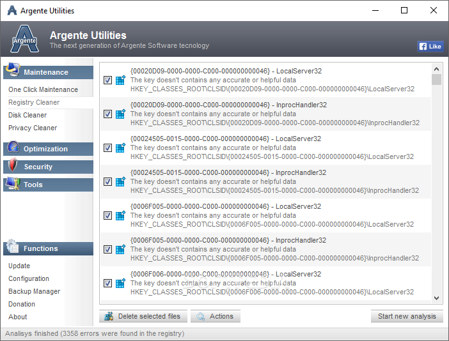This screenshot has height=341, width=449.
Task: Uncheck the {0006F005} LocalServer32 entry checkbox
Action: click(x=107, y=215)
